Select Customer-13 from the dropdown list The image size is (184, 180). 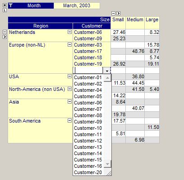pyautogui.click(x=88, y=147)
